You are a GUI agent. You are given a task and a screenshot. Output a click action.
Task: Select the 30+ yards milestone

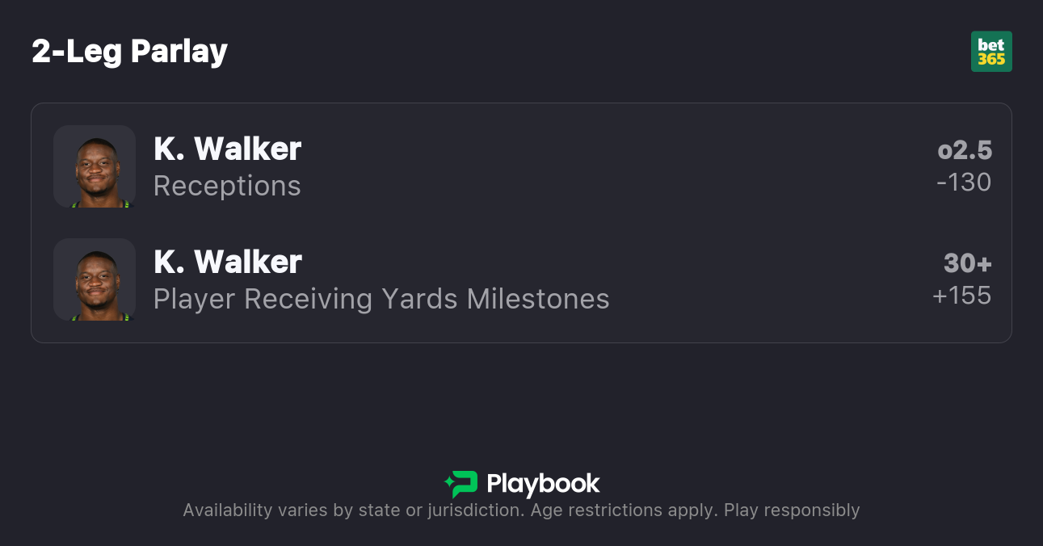pyautogui.click(x=967, y=263)
